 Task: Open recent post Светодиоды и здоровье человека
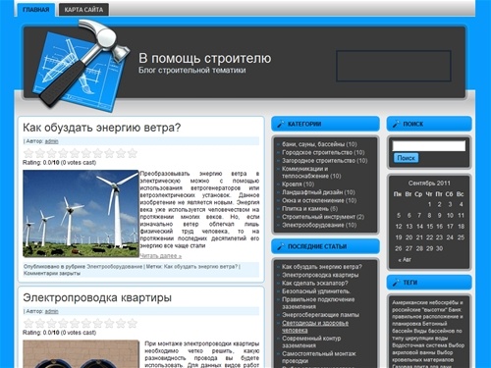pos(315,327)
